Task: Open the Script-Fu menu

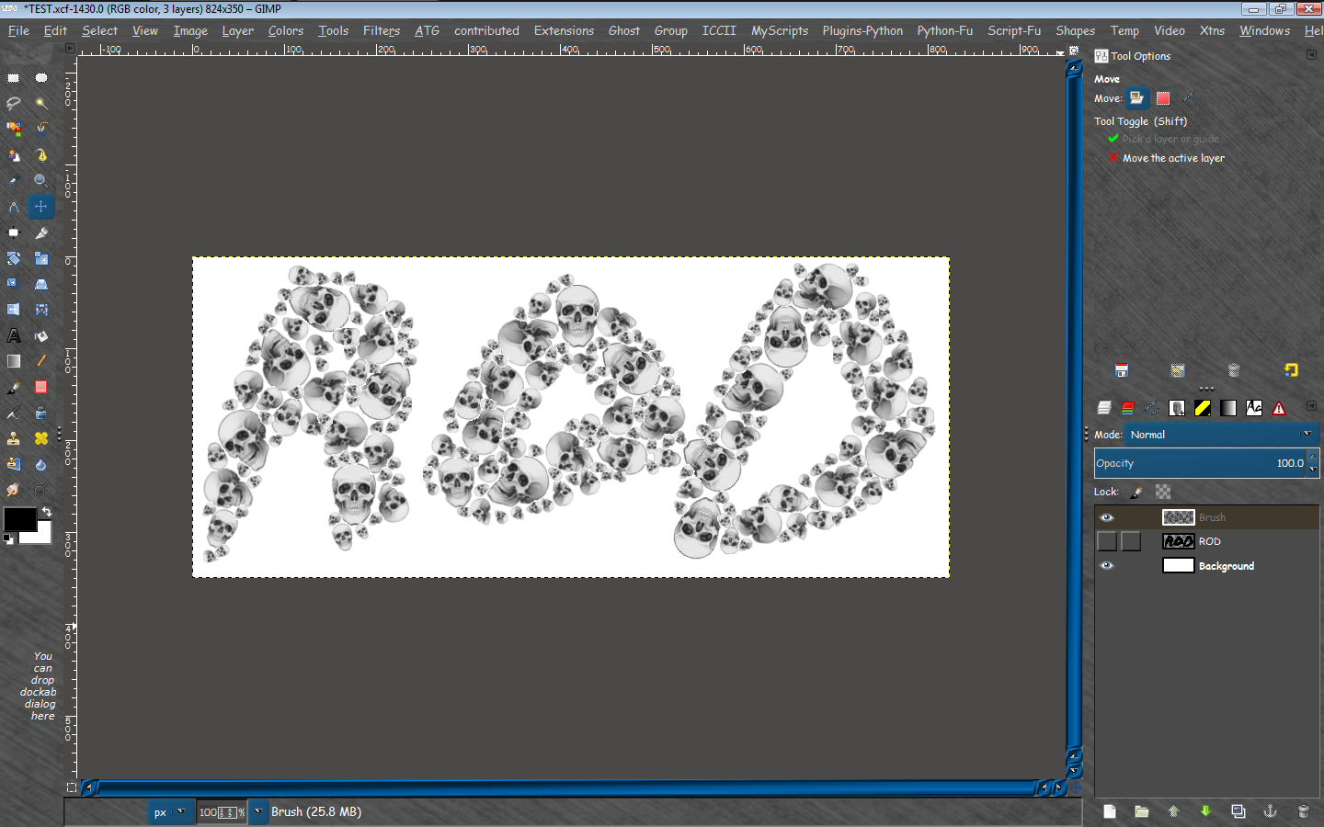Action: pyautogui.click(x=1014, y=30)
